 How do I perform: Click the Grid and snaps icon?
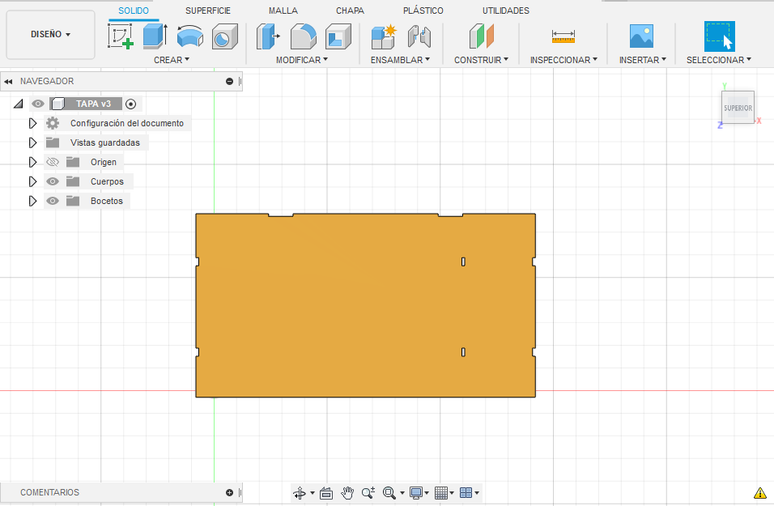click(x=441, y=493)
